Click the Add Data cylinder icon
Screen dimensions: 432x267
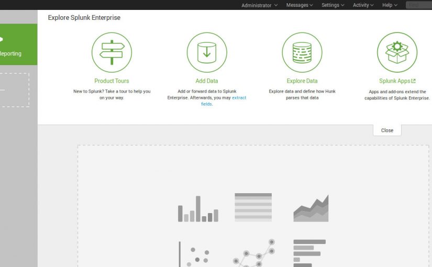[x=207, y=52]
